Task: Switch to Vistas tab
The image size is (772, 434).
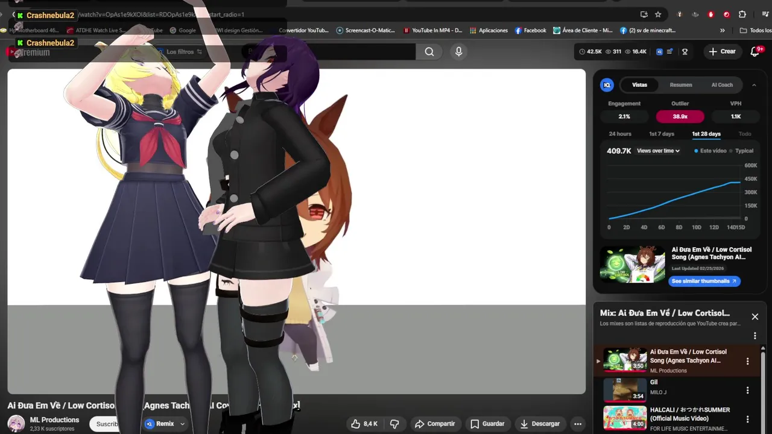Action: click(x=639, y=85)
